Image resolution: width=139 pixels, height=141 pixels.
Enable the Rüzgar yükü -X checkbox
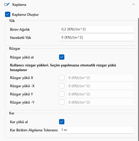pyautogui.click(x=62, y=86)
